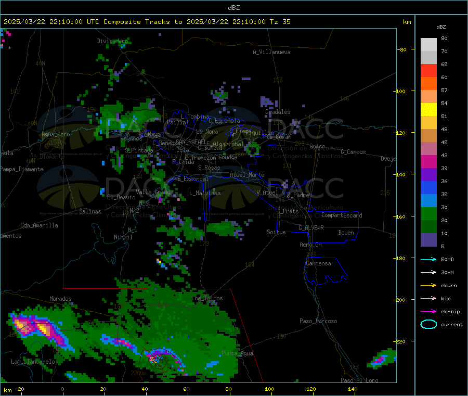
Task: Click the 'G_Campos' map label
Action: click(353, 152)
